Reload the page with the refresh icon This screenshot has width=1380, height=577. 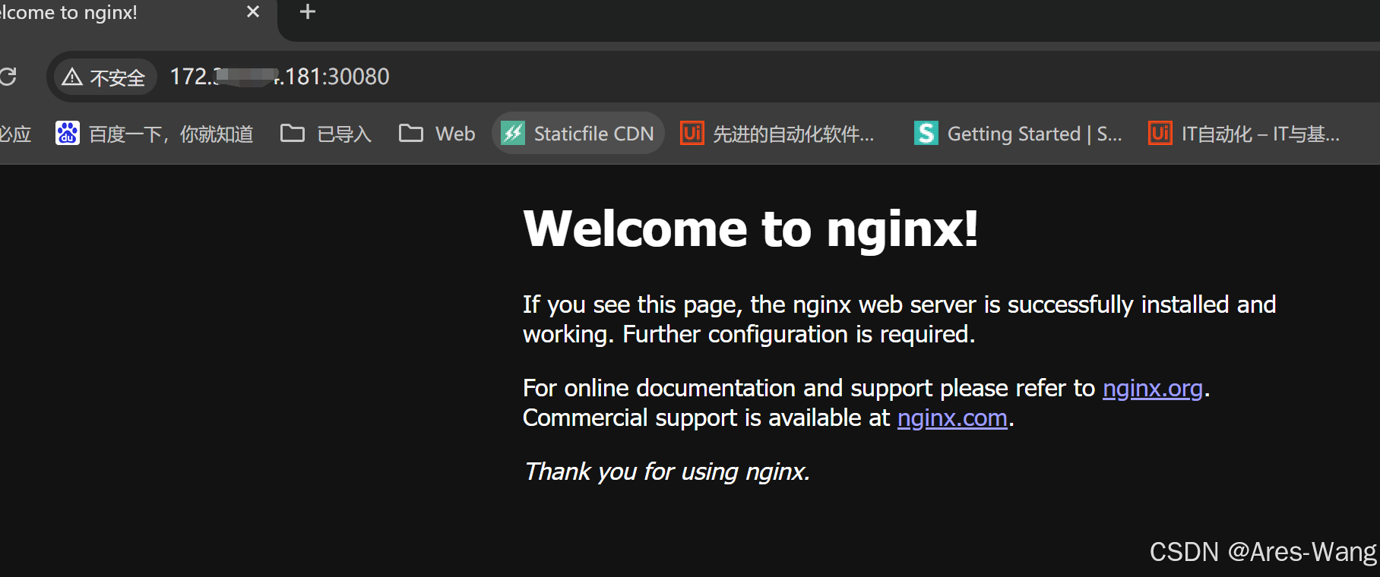click(8, 77)
